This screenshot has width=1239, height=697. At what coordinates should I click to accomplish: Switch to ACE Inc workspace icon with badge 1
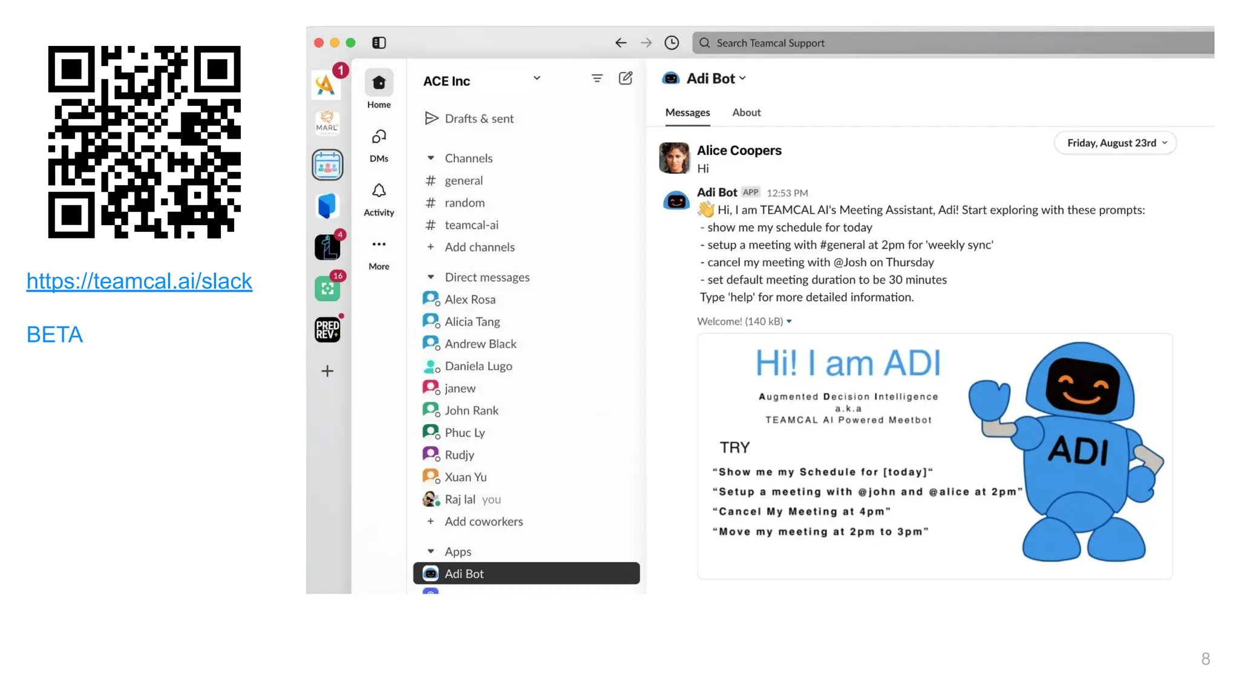click(327, 83)
